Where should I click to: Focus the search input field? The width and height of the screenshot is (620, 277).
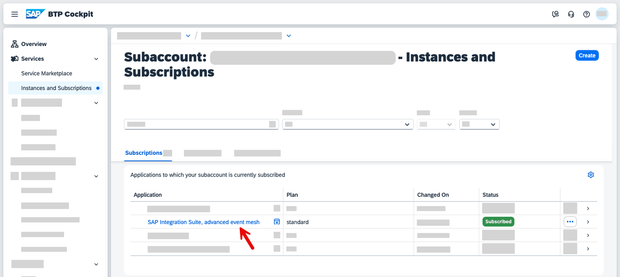tap(201, 124)
